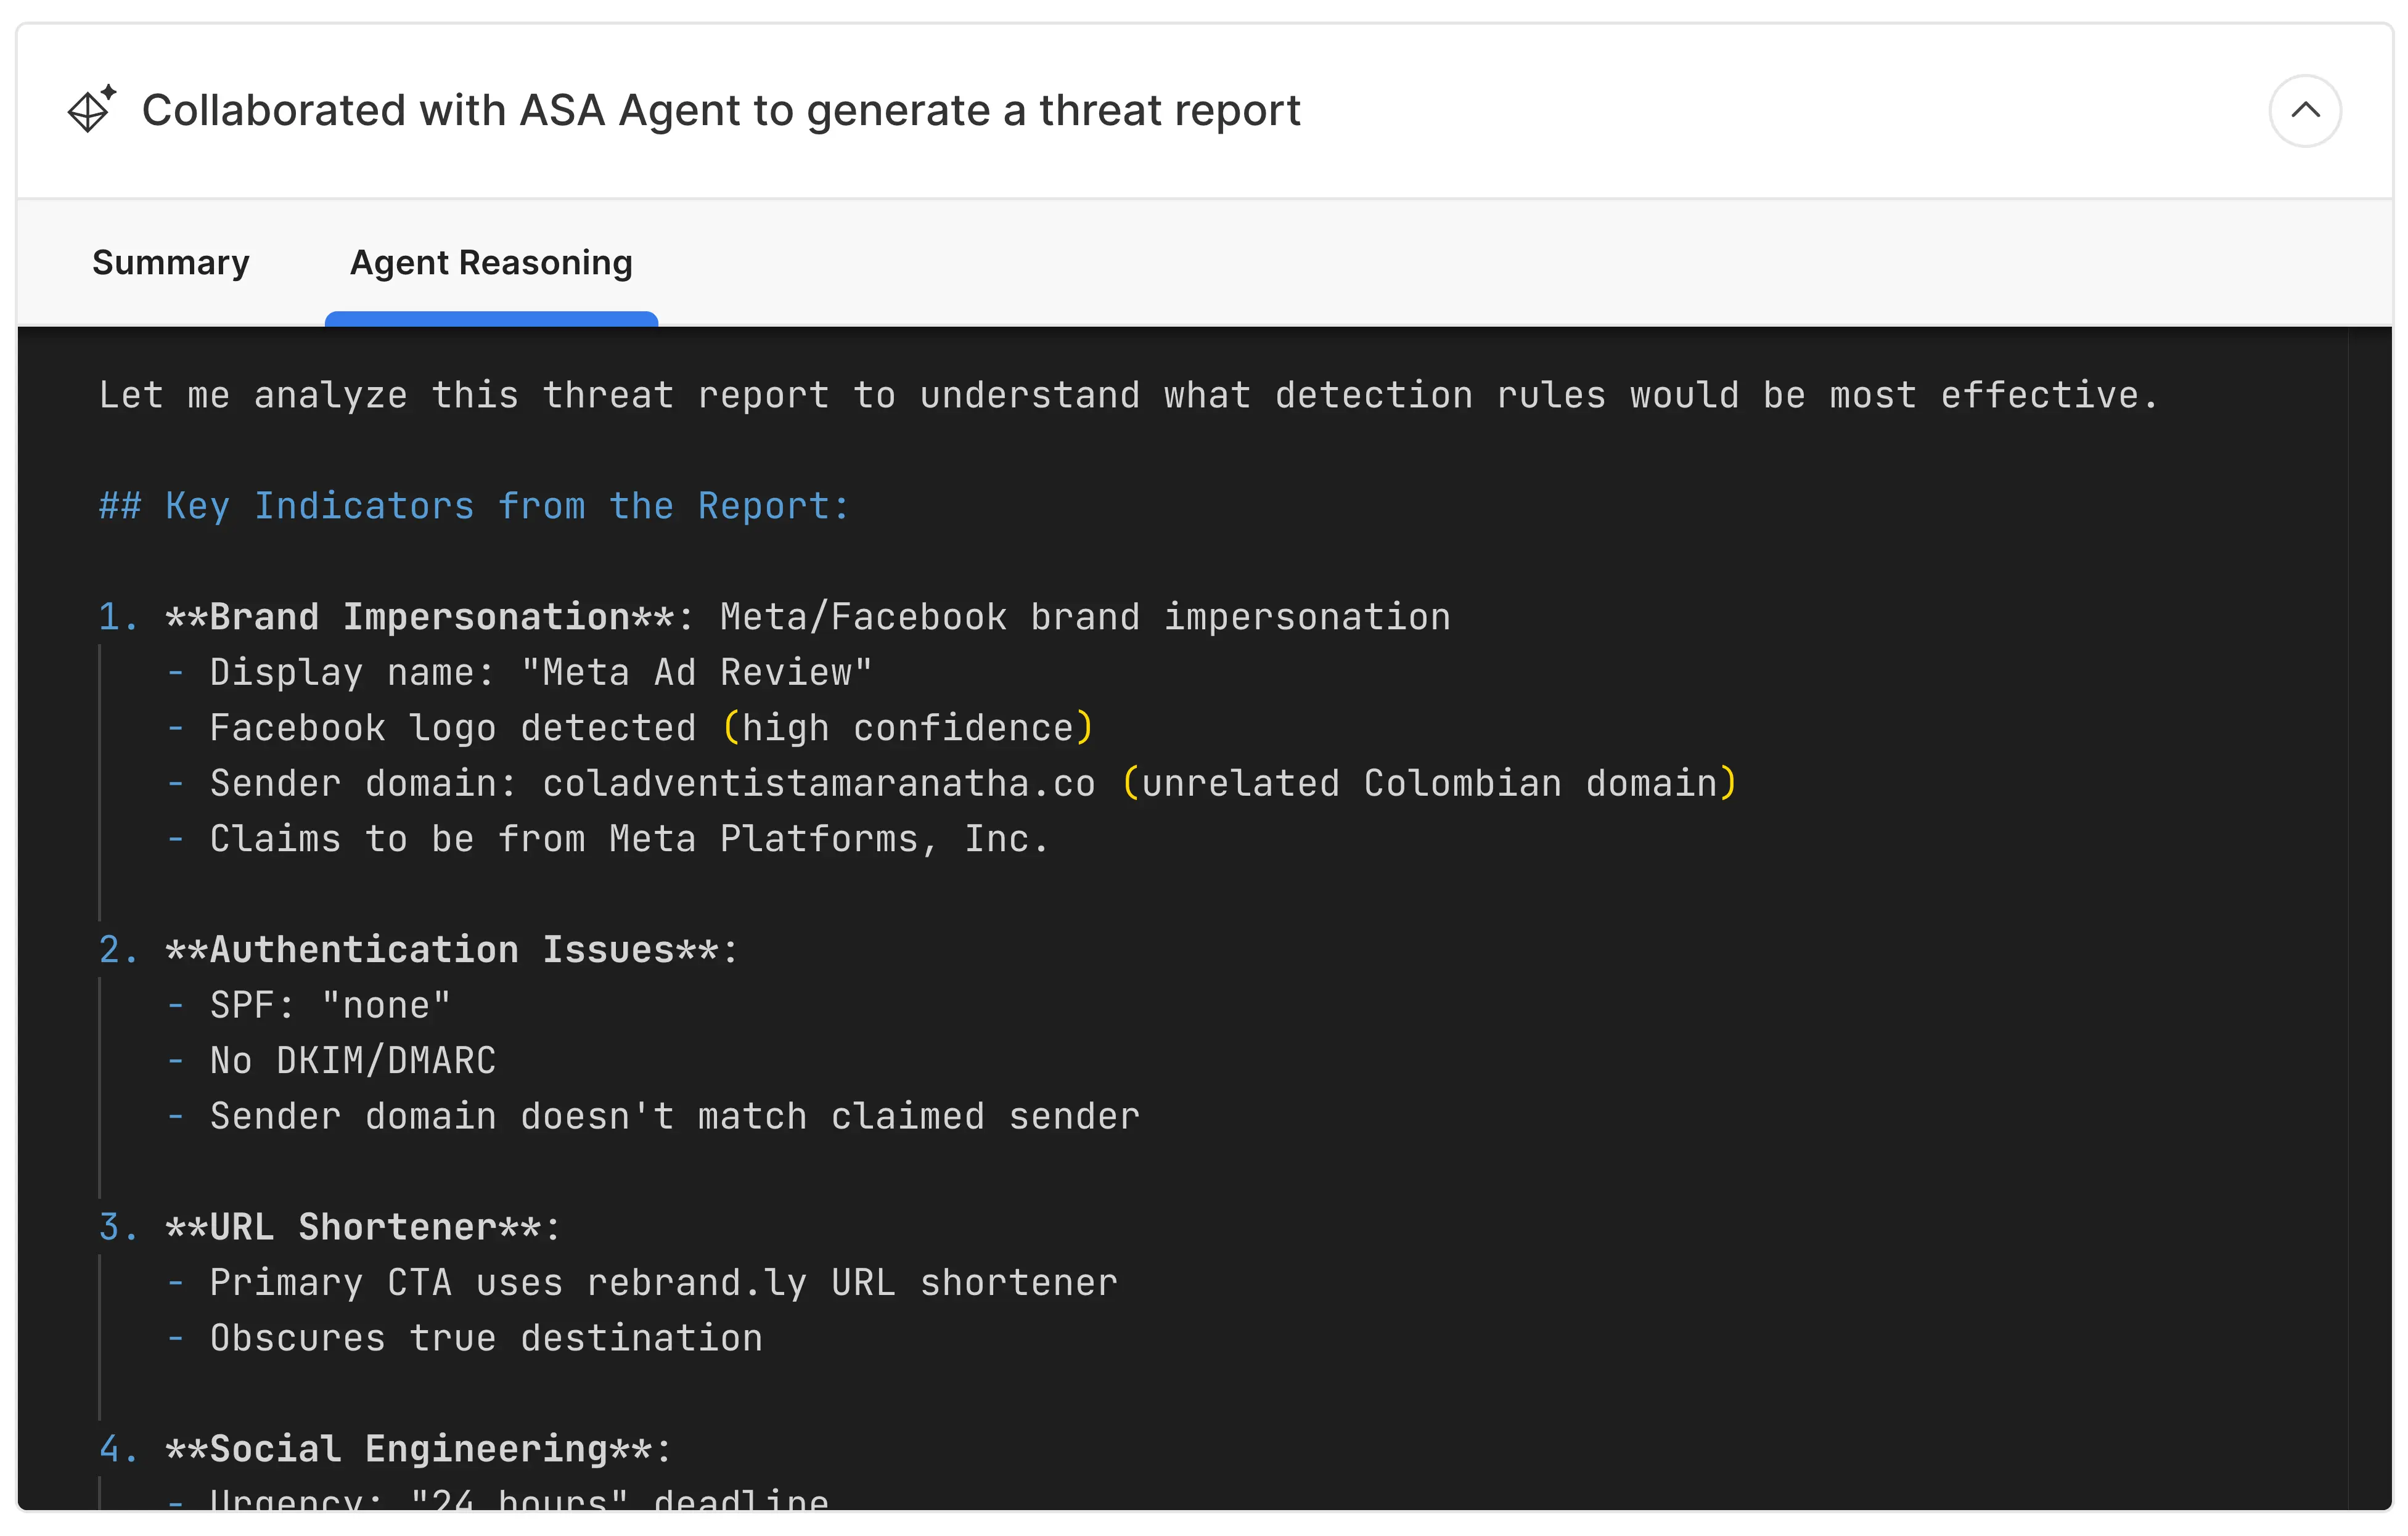Click the 'Key Indicators from the Report' heading
Image resolution: width=2408 pixels, height=1536 pixels.
(x=474, y=506)
